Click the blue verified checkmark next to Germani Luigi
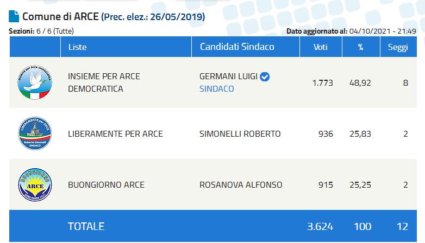 (265, 76)
